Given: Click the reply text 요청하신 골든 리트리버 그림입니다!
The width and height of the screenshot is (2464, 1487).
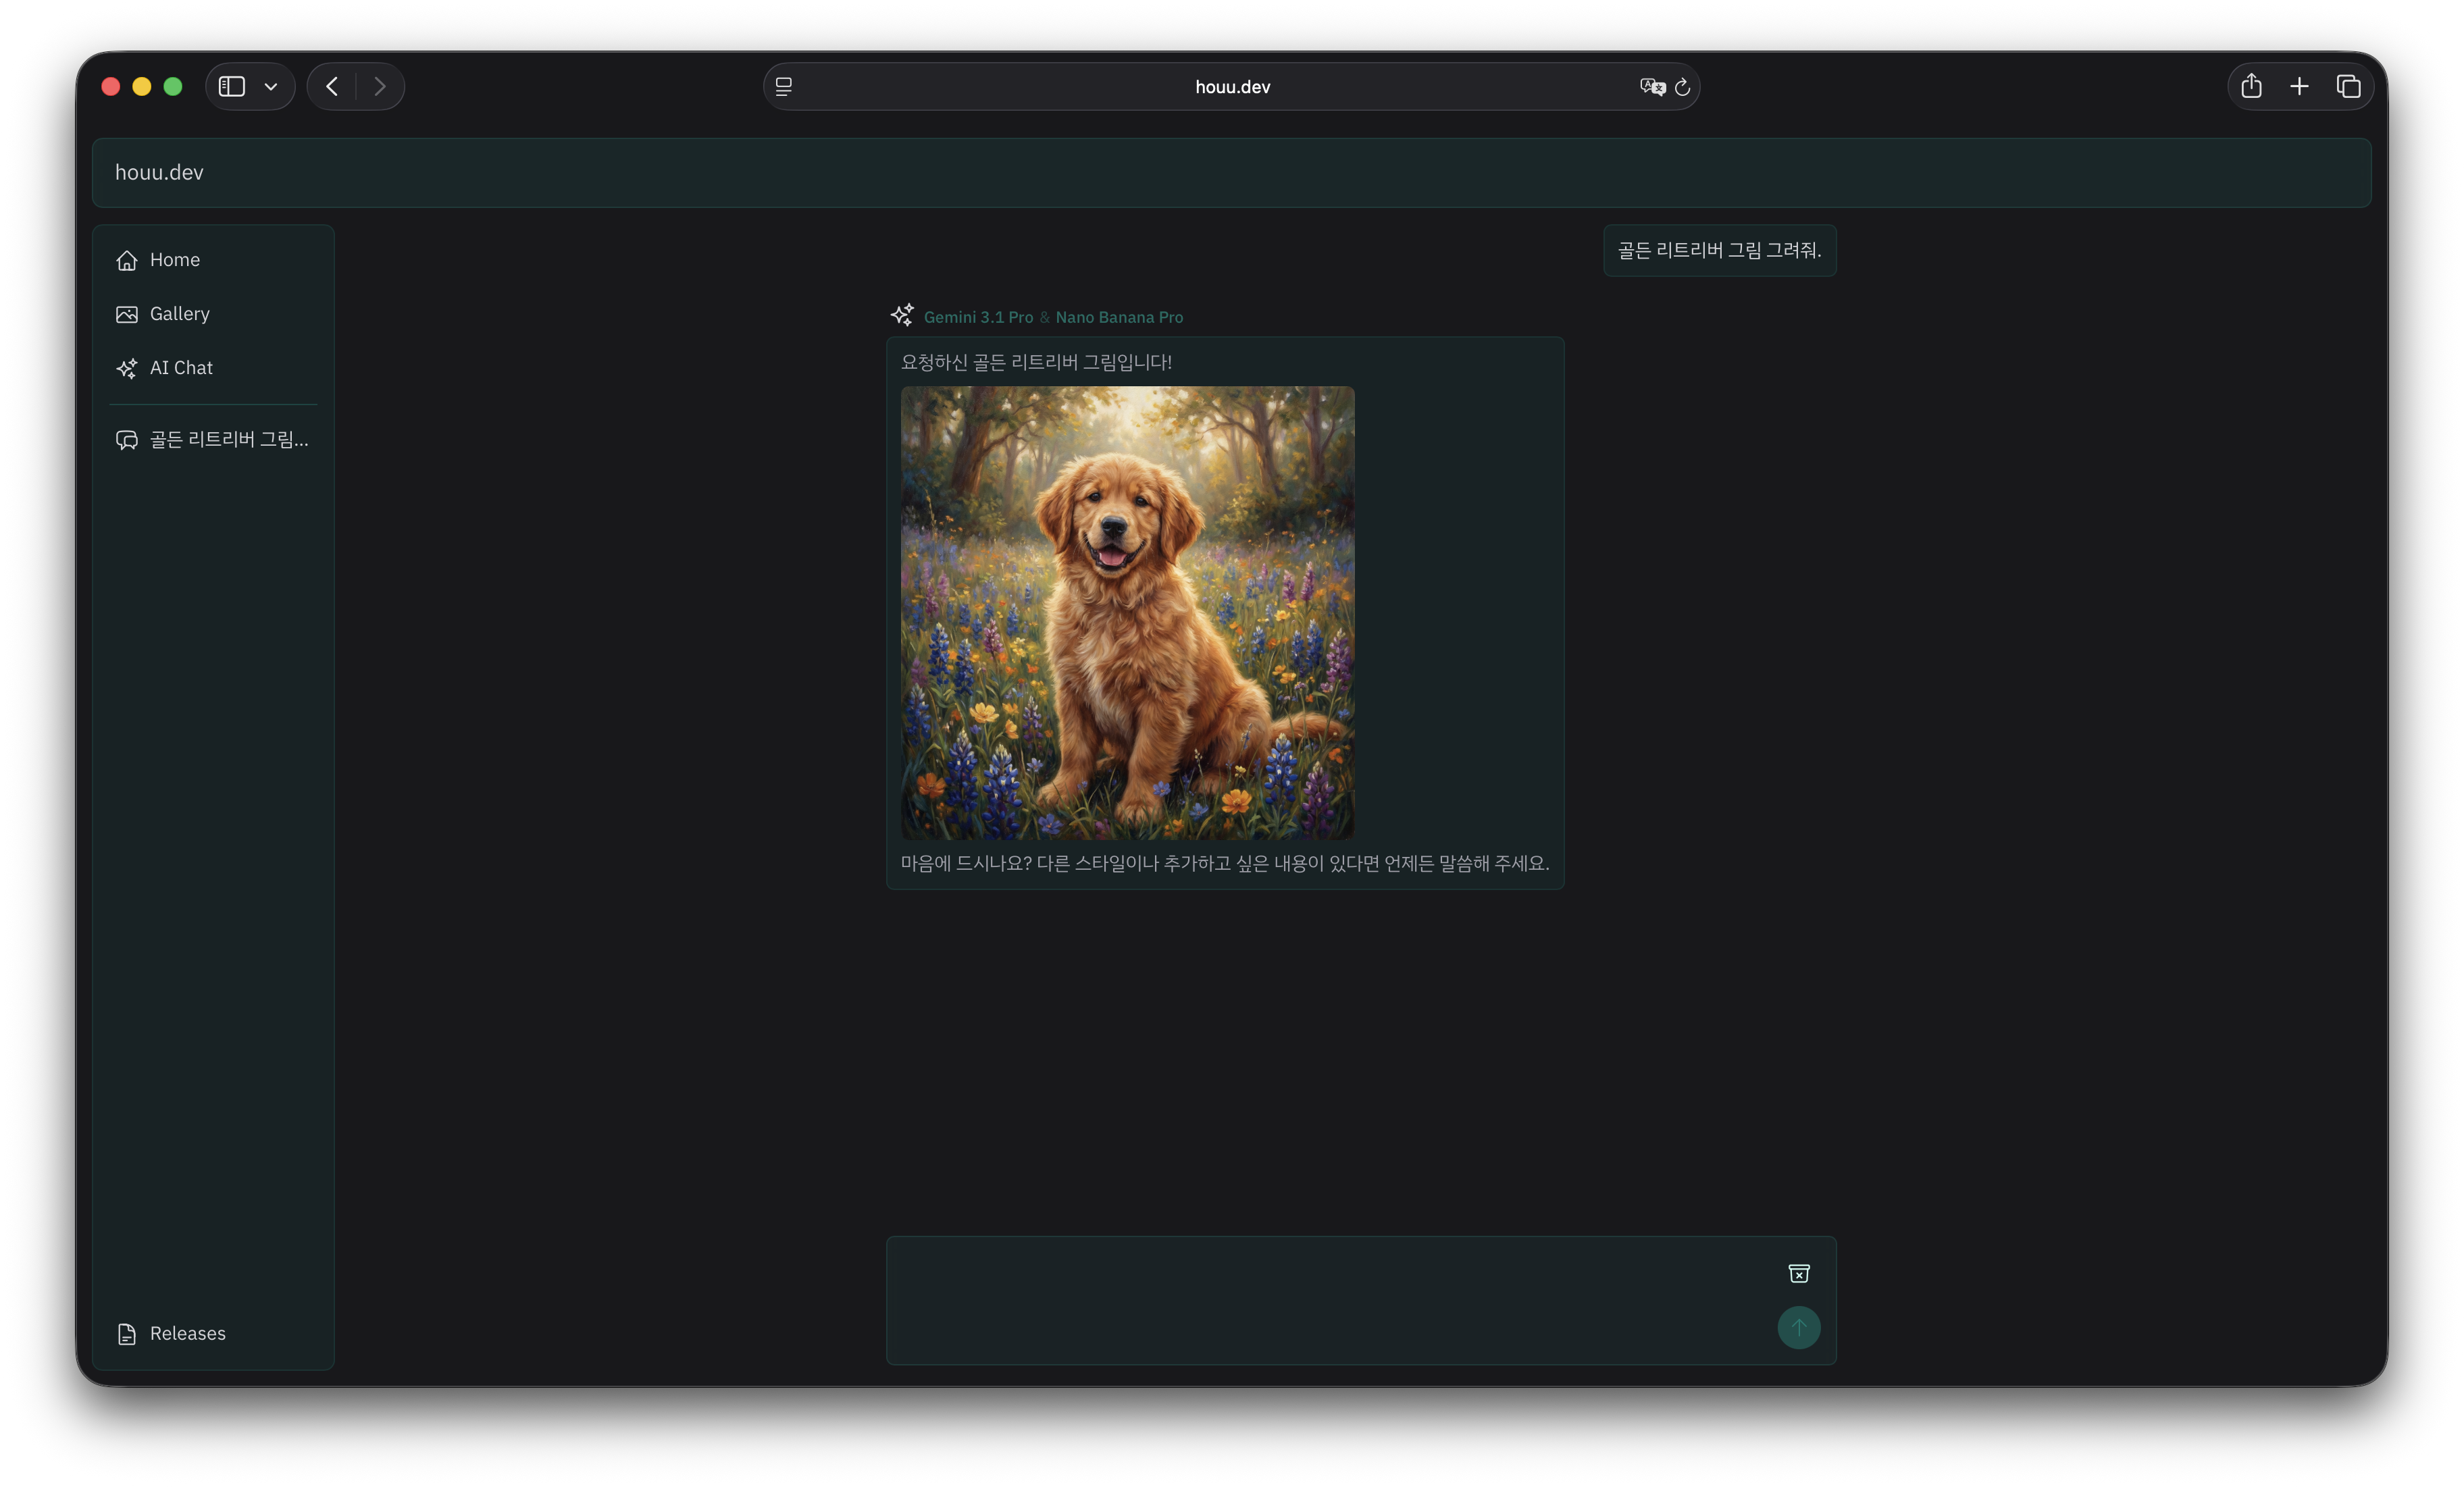Looking at the screenshot, I should point(1036,362).
